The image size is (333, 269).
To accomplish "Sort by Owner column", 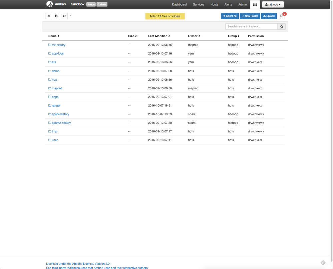I will (x=194, y=36).
